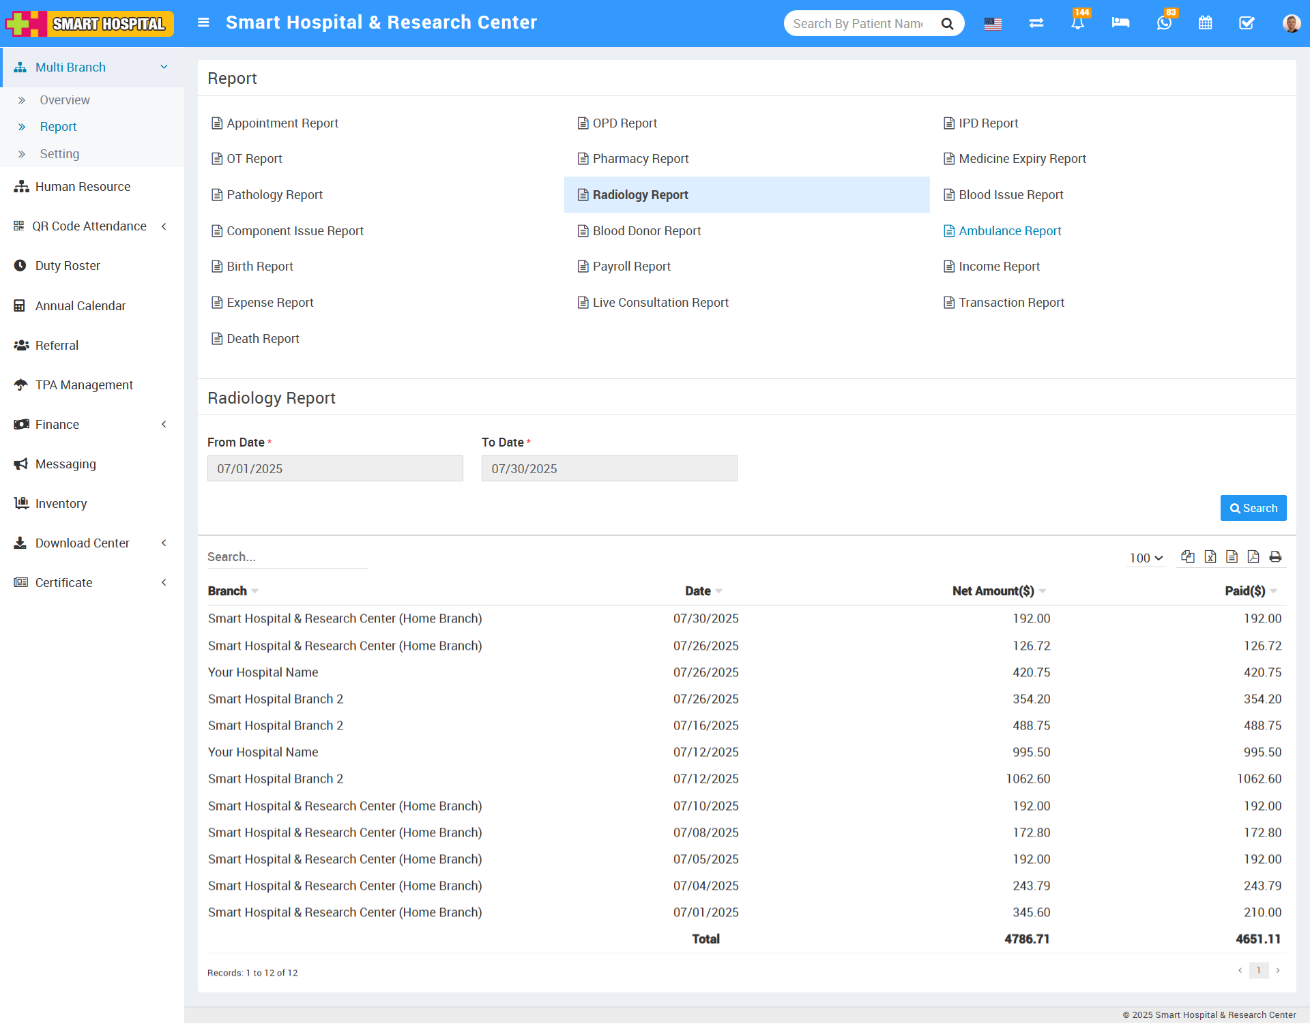Open the bed status icon

(x=1120, y=23)
